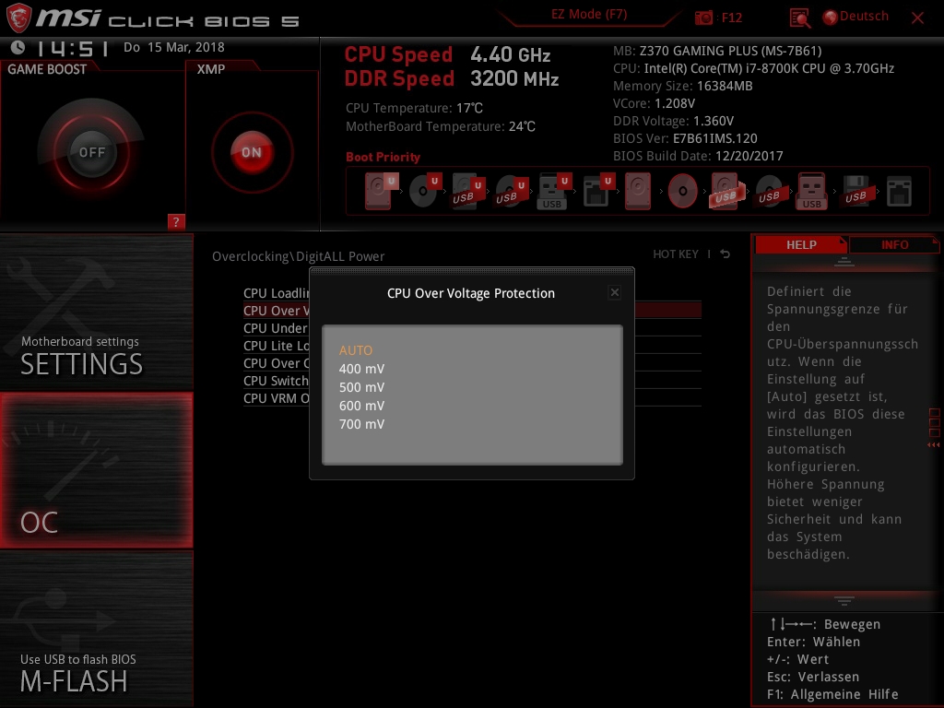Take a screenshot with the F12 camera icon

coord(703,18)
